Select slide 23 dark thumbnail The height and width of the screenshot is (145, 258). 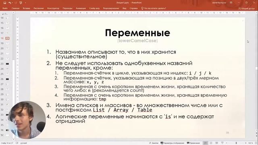click(x=7, y=64)
